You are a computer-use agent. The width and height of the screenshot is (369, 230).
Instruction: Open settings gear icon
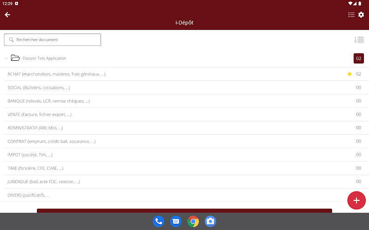361,15
